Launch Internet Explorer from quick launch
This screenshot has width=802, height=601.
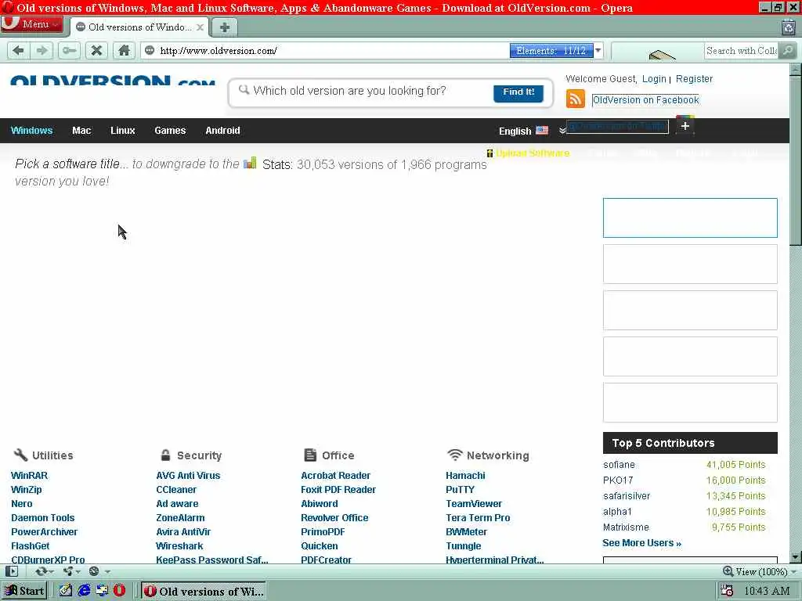(84, 591)
